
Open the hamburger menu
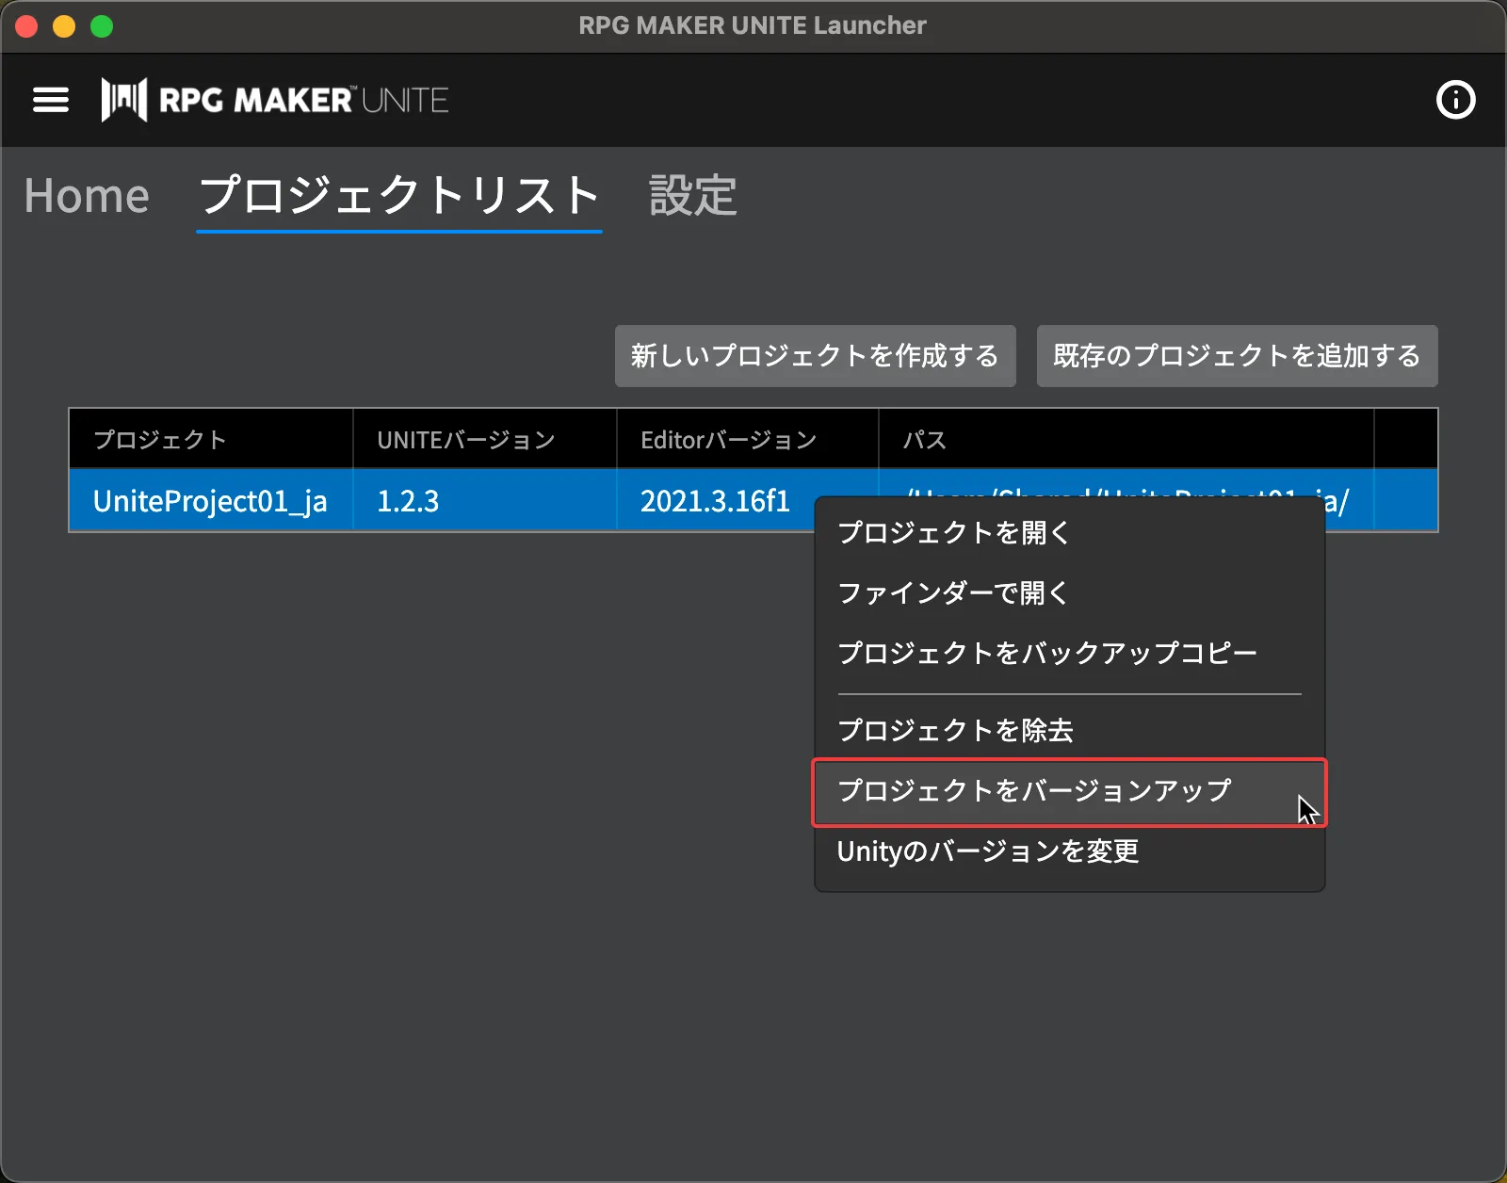tap(51, 100)
